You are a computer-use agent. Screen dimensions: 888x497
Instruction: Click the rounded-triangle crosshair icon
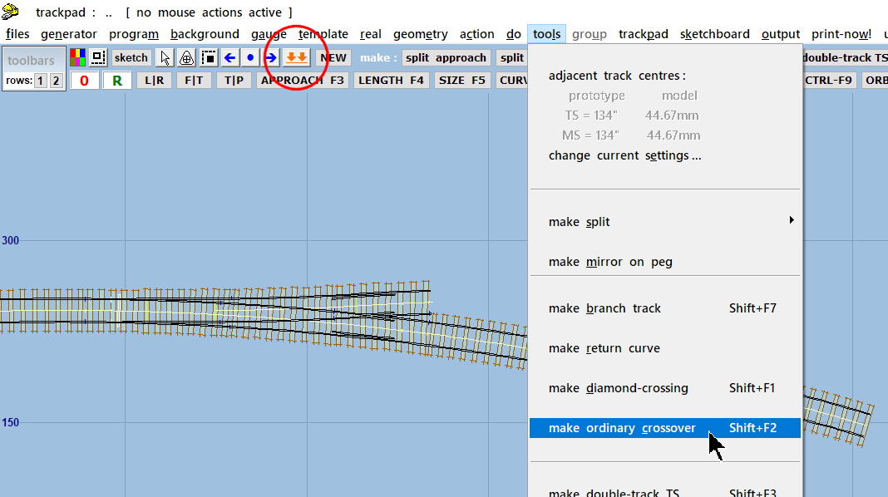(x=186, y=57)
